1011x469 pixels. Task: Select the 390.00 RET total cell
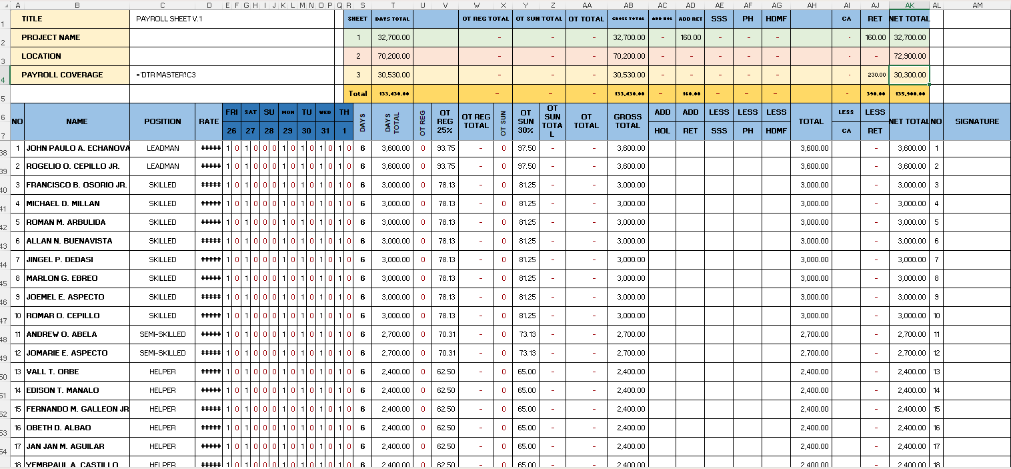coord(875,93)
